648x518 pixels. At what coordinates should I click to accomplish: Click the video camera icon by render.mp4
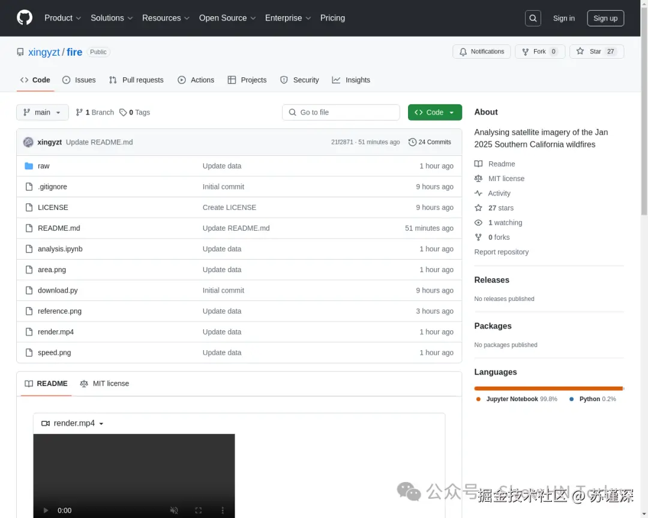point(46,423)
